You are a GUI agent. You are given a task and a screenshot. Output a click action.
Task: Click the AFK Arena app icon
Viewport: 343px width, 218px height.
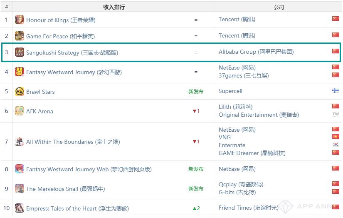(20, 111)
